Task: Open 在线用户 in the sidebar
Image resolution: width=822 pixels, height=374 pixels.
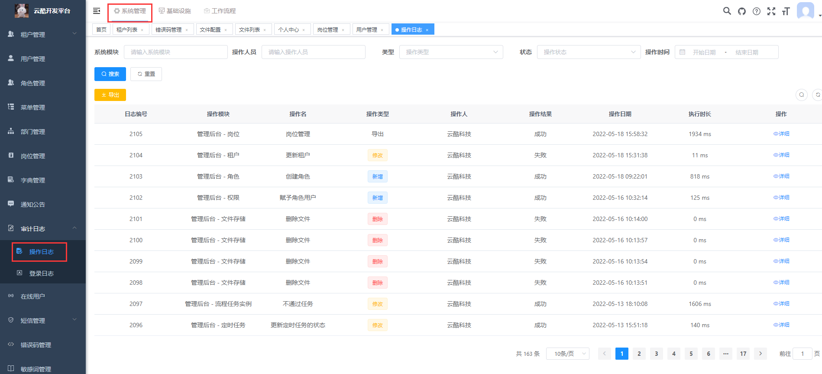Action: [43, 296]
